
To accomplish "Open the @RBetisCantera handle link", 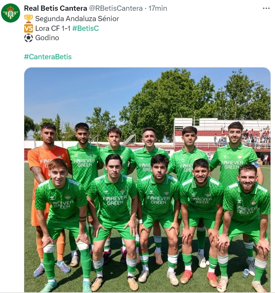I will point(116,8).
